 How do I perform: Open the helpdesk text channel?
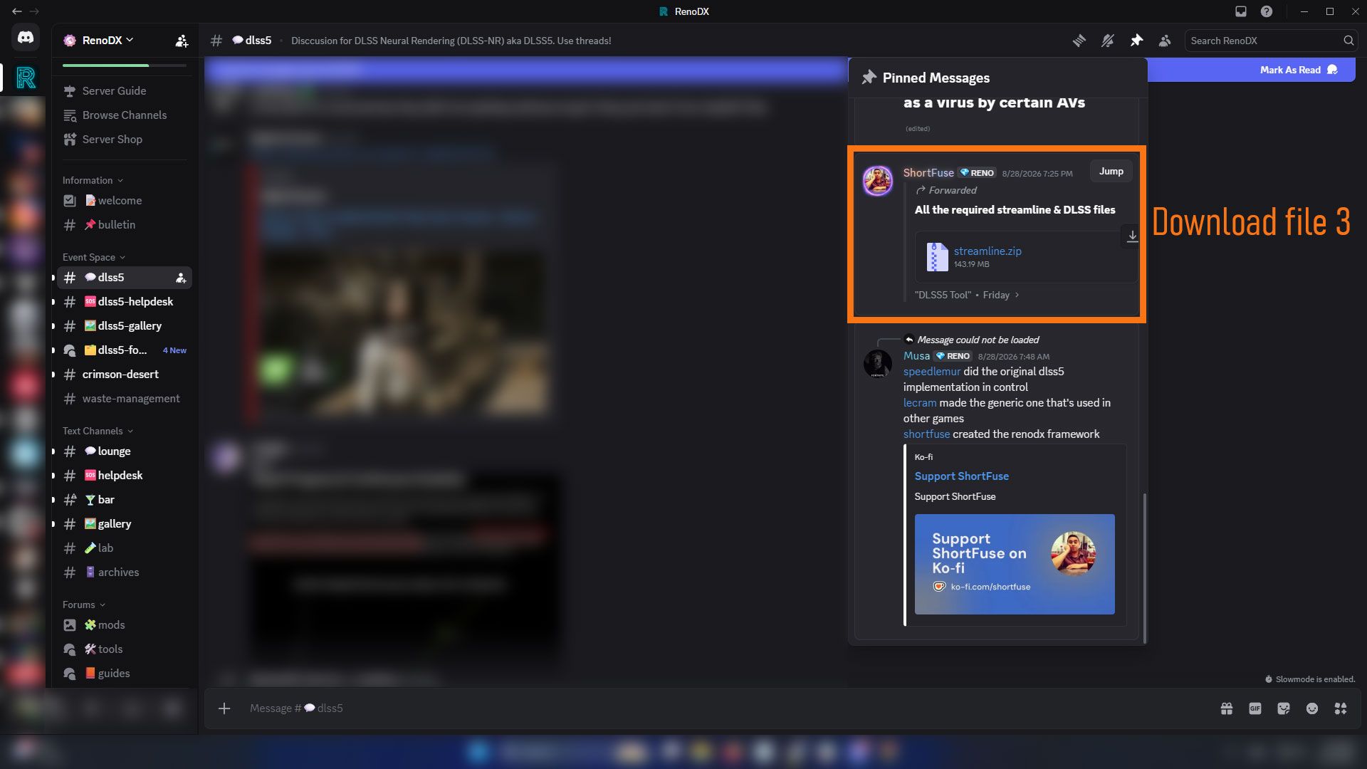125,476
